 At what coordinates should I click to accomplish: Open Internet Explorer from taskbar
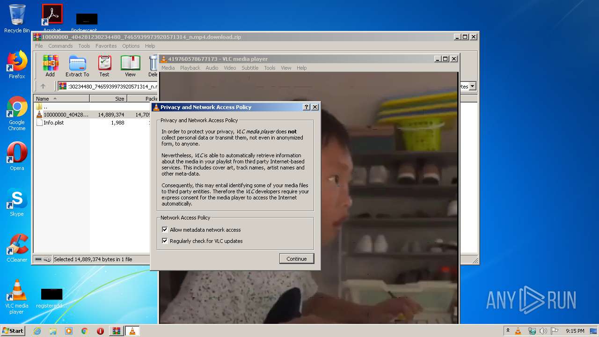(x=37, y=331)
